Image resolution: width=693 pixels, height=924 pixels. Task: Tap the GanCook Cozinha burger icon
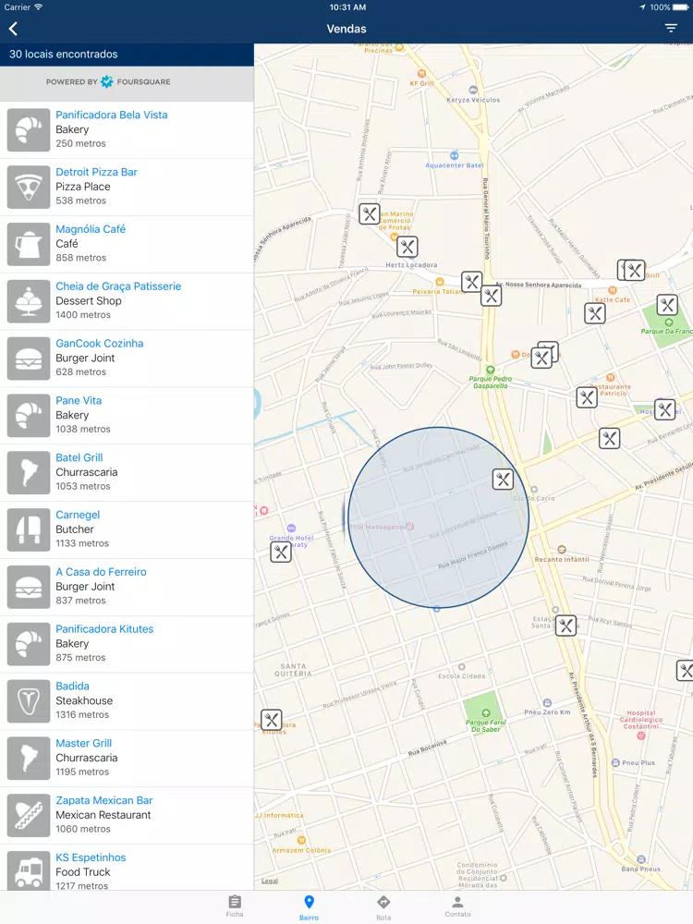29,359
